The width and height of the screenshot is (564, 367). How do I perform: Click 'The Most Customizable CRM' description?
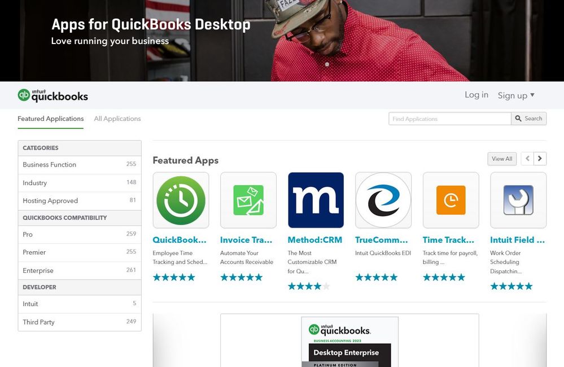pyautogui.click(x=312, y=262)
